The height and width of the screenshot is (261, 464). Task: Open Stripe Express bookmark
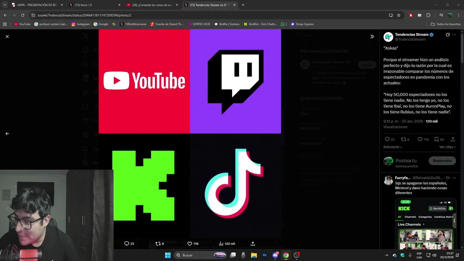click(x=302, y=24)
